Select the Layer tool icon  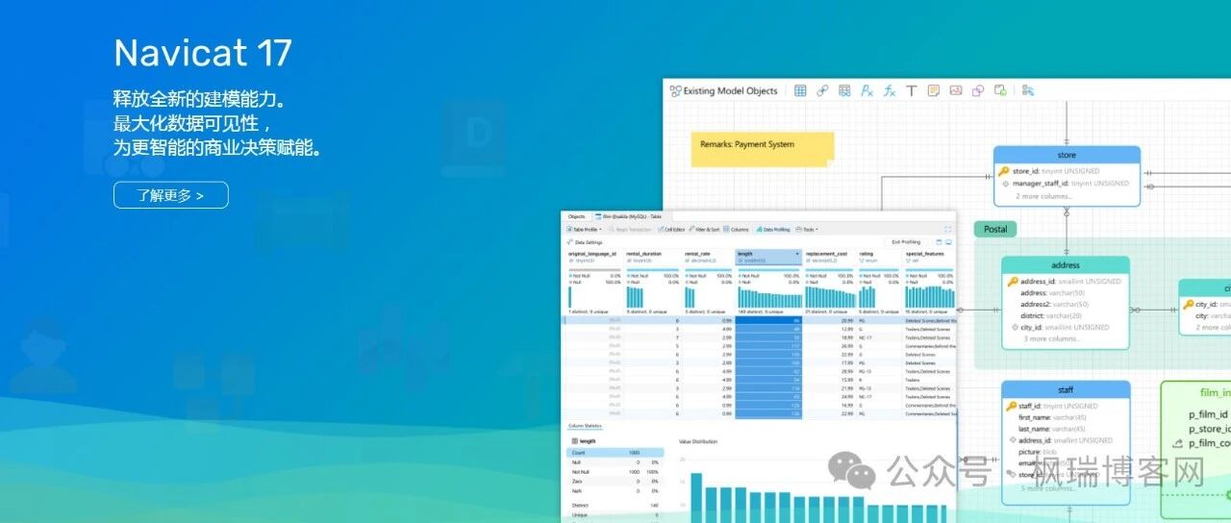click(1000, 90)
